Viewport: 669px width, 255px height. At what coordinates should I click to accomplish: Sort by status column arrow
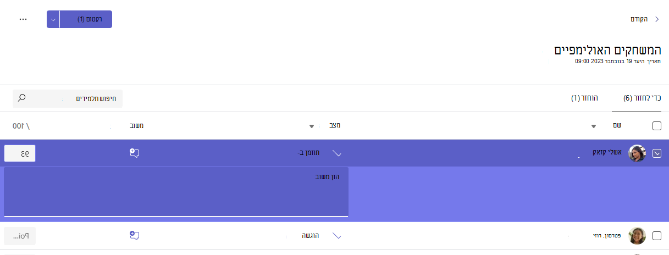click(x=312, y=126)
